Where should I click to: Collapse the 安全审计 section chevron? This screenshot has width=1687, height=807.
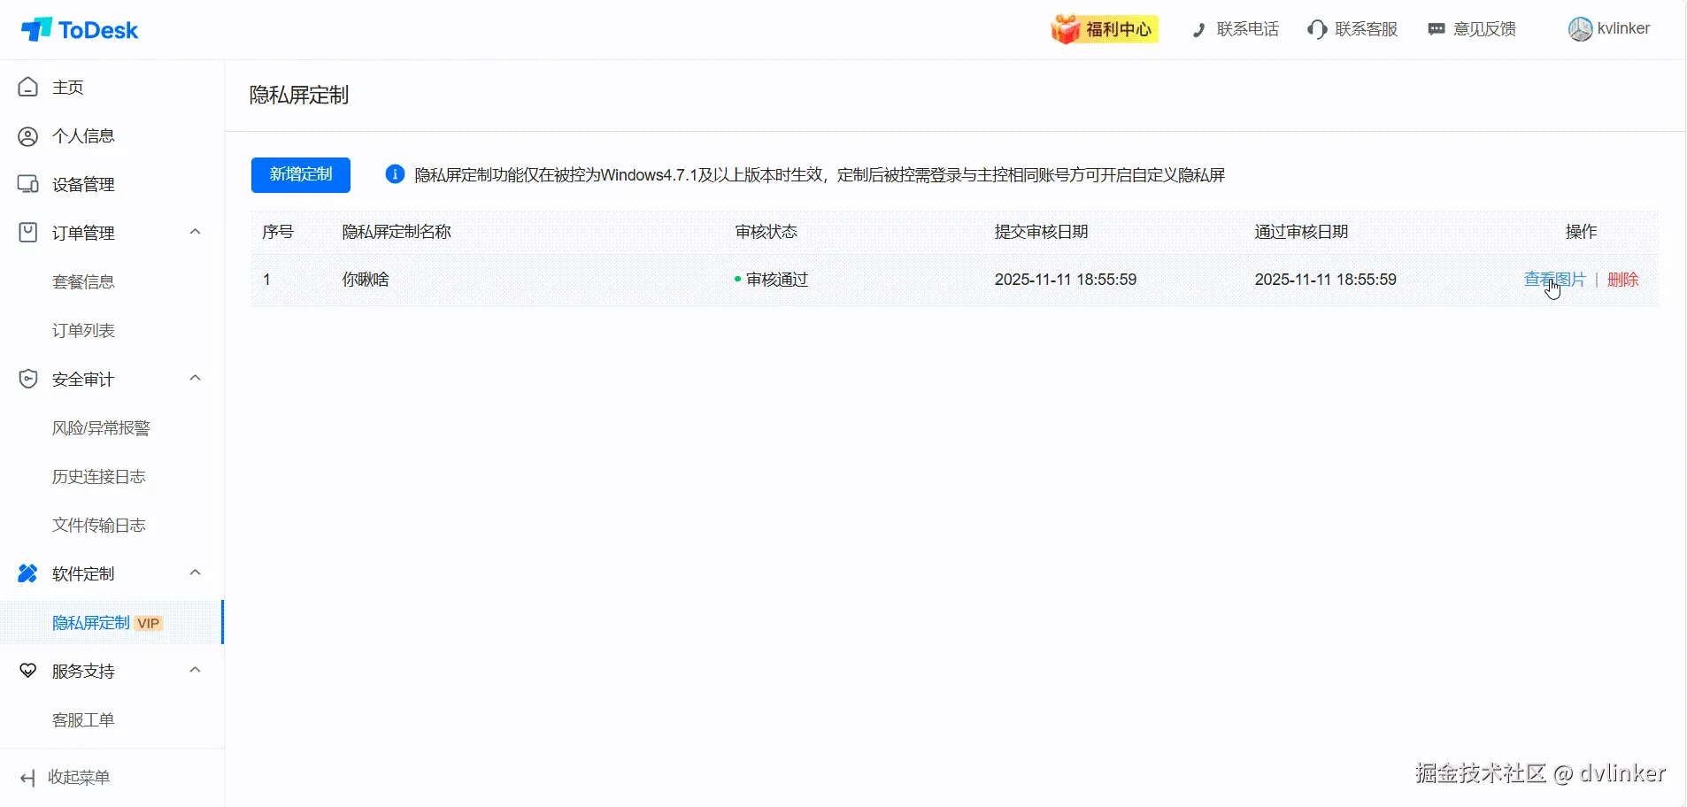[x=196, y=378]
